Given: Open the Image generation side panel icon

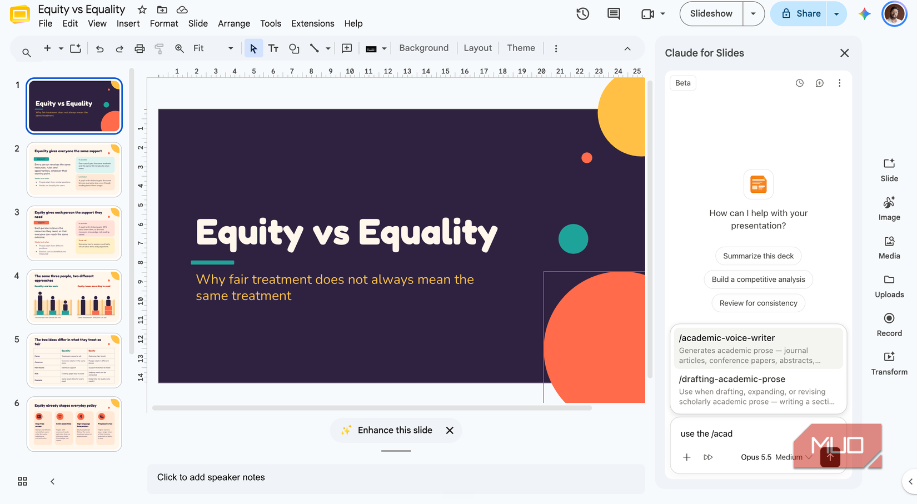Looking at the screenshot, I should pyautogui.click(x=889, y=208).
